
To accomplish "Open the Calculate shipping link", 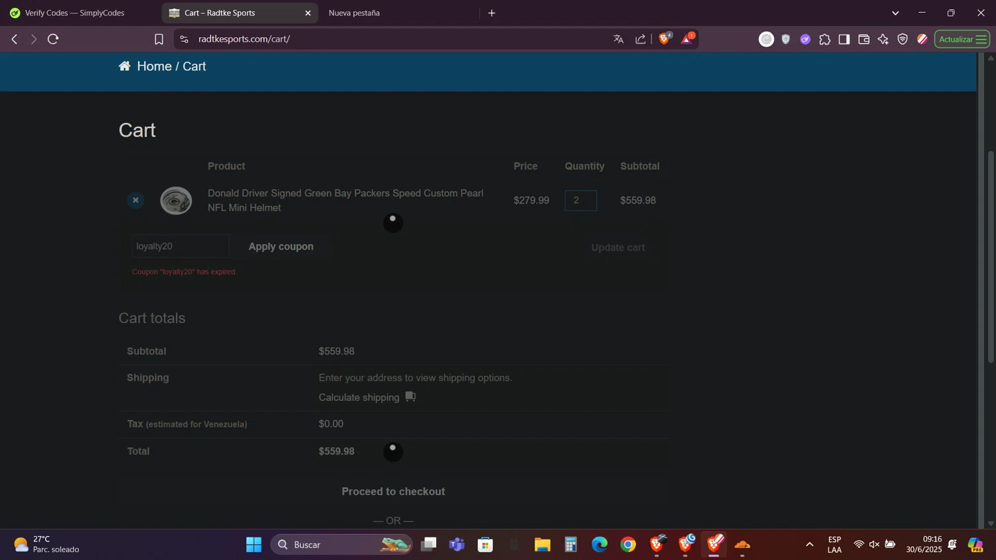I will [359, 397].
